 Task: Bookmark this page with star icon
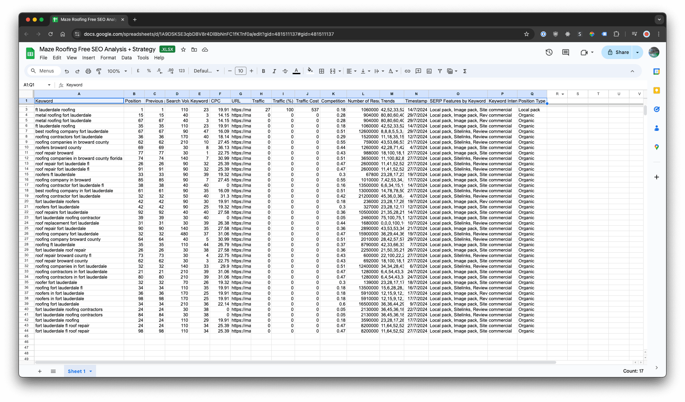click(x=527, y=34)
